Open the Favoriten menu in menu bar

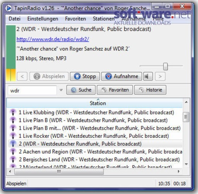[x=75, y=19]
